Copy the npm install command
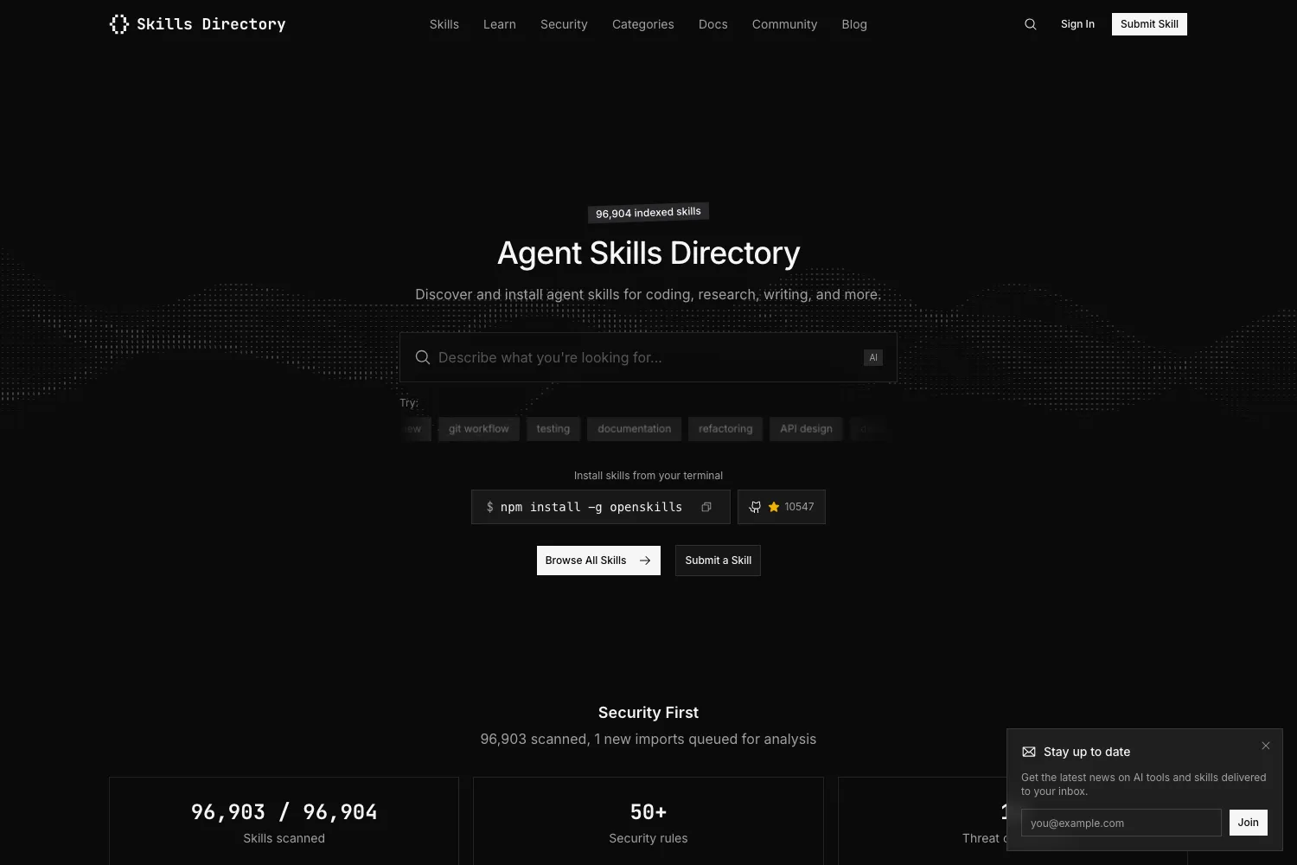 (x=706, y=507)
